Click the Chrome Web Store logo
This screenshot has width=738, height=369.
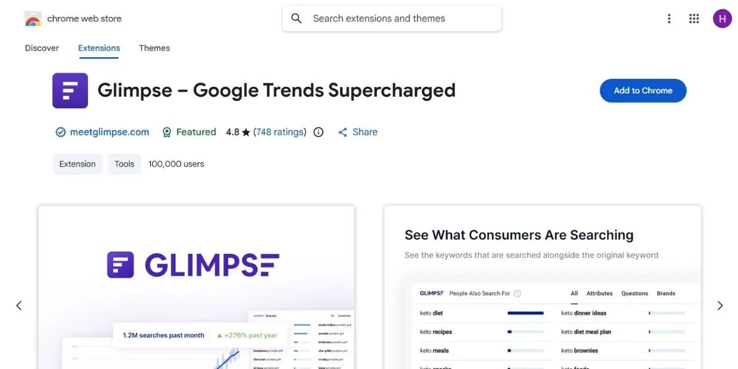click(x=33, y=18)
